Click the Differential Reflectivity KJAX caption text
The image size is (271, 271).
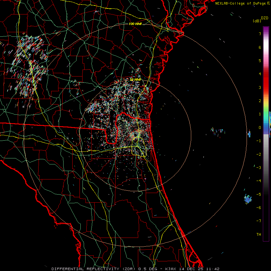[135, 269]
